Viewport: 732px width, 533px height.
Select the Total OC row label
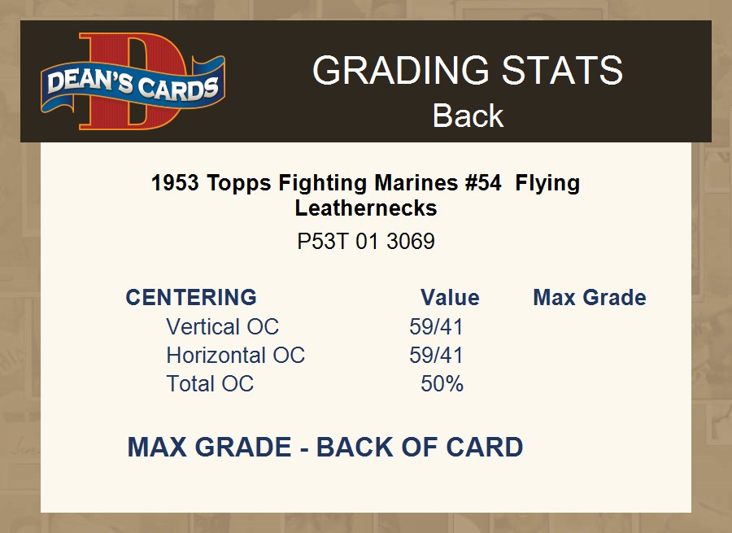[210, 383]
